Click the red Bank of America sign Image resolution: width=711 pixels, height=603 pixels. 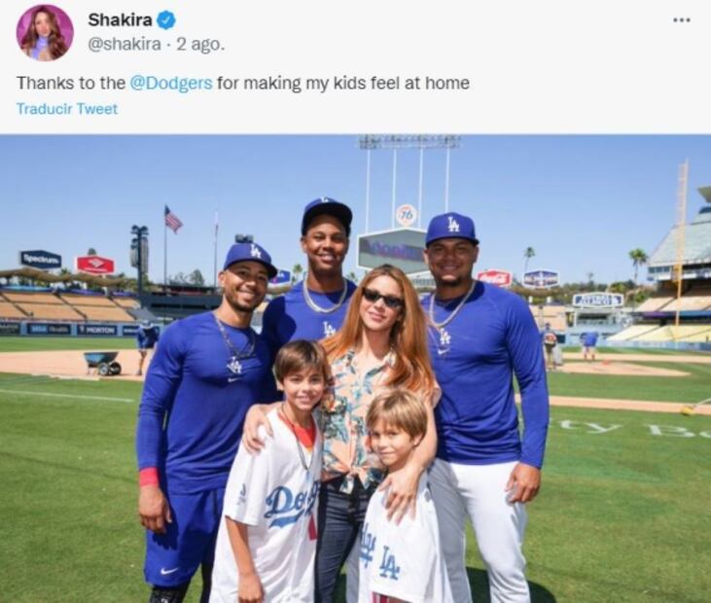(x=94, y=264)
